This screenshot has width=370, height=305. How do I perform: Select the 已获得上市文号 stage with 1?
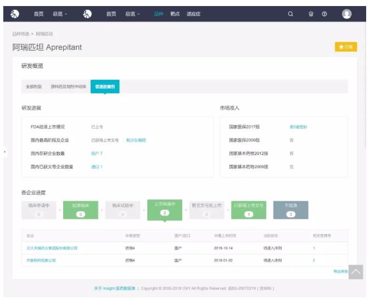[x=249, y=210]
